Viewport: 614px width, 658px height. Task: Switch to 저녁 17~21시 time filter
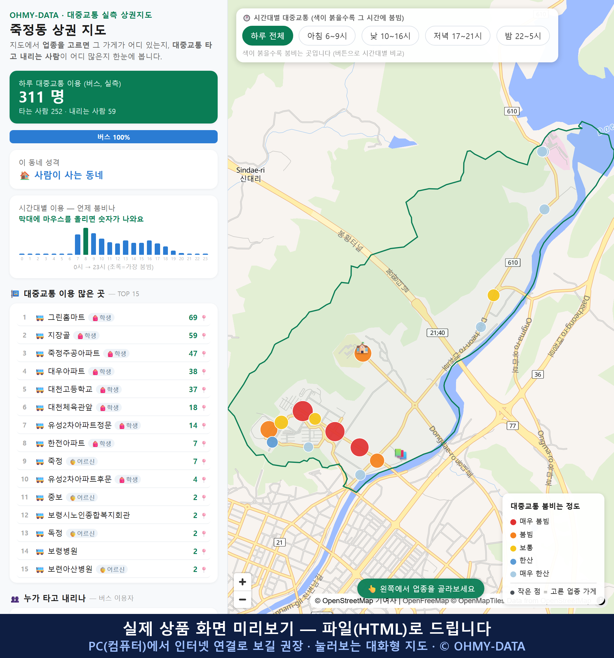coord(458,36)
